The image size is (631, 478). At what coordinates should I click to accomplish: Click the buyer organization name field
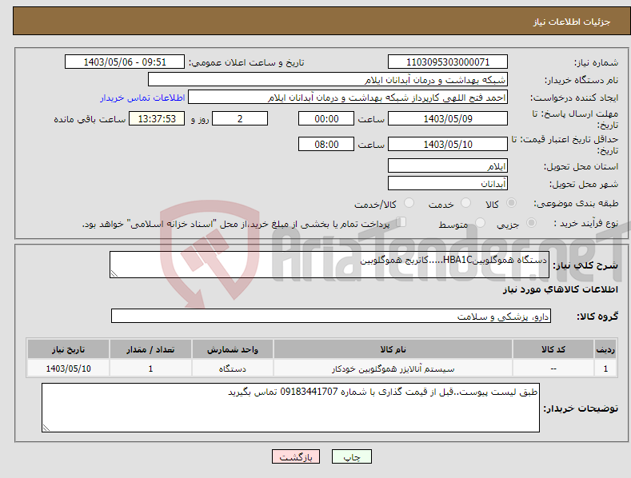(328, 80)
